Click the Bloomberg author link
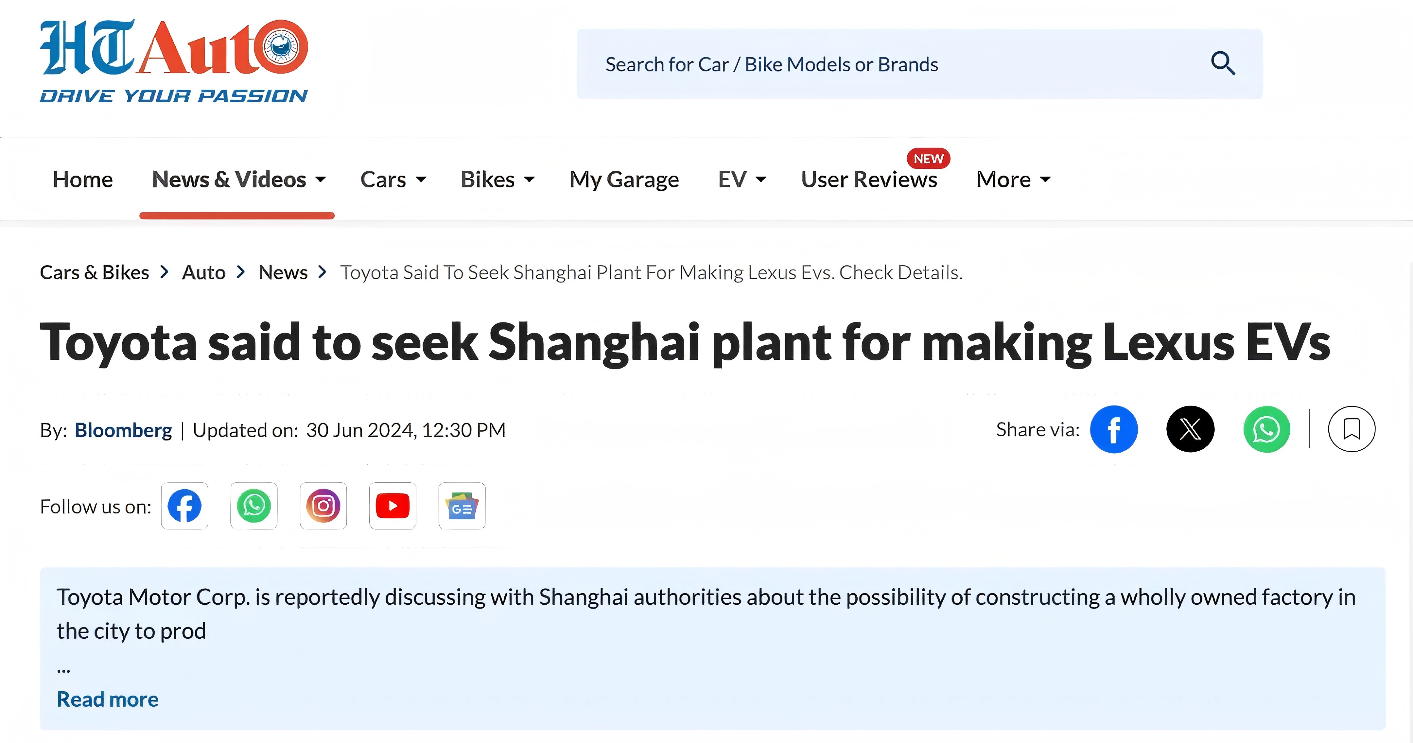Viewport: 1413px width, 743px height. (x=123, y=430)
